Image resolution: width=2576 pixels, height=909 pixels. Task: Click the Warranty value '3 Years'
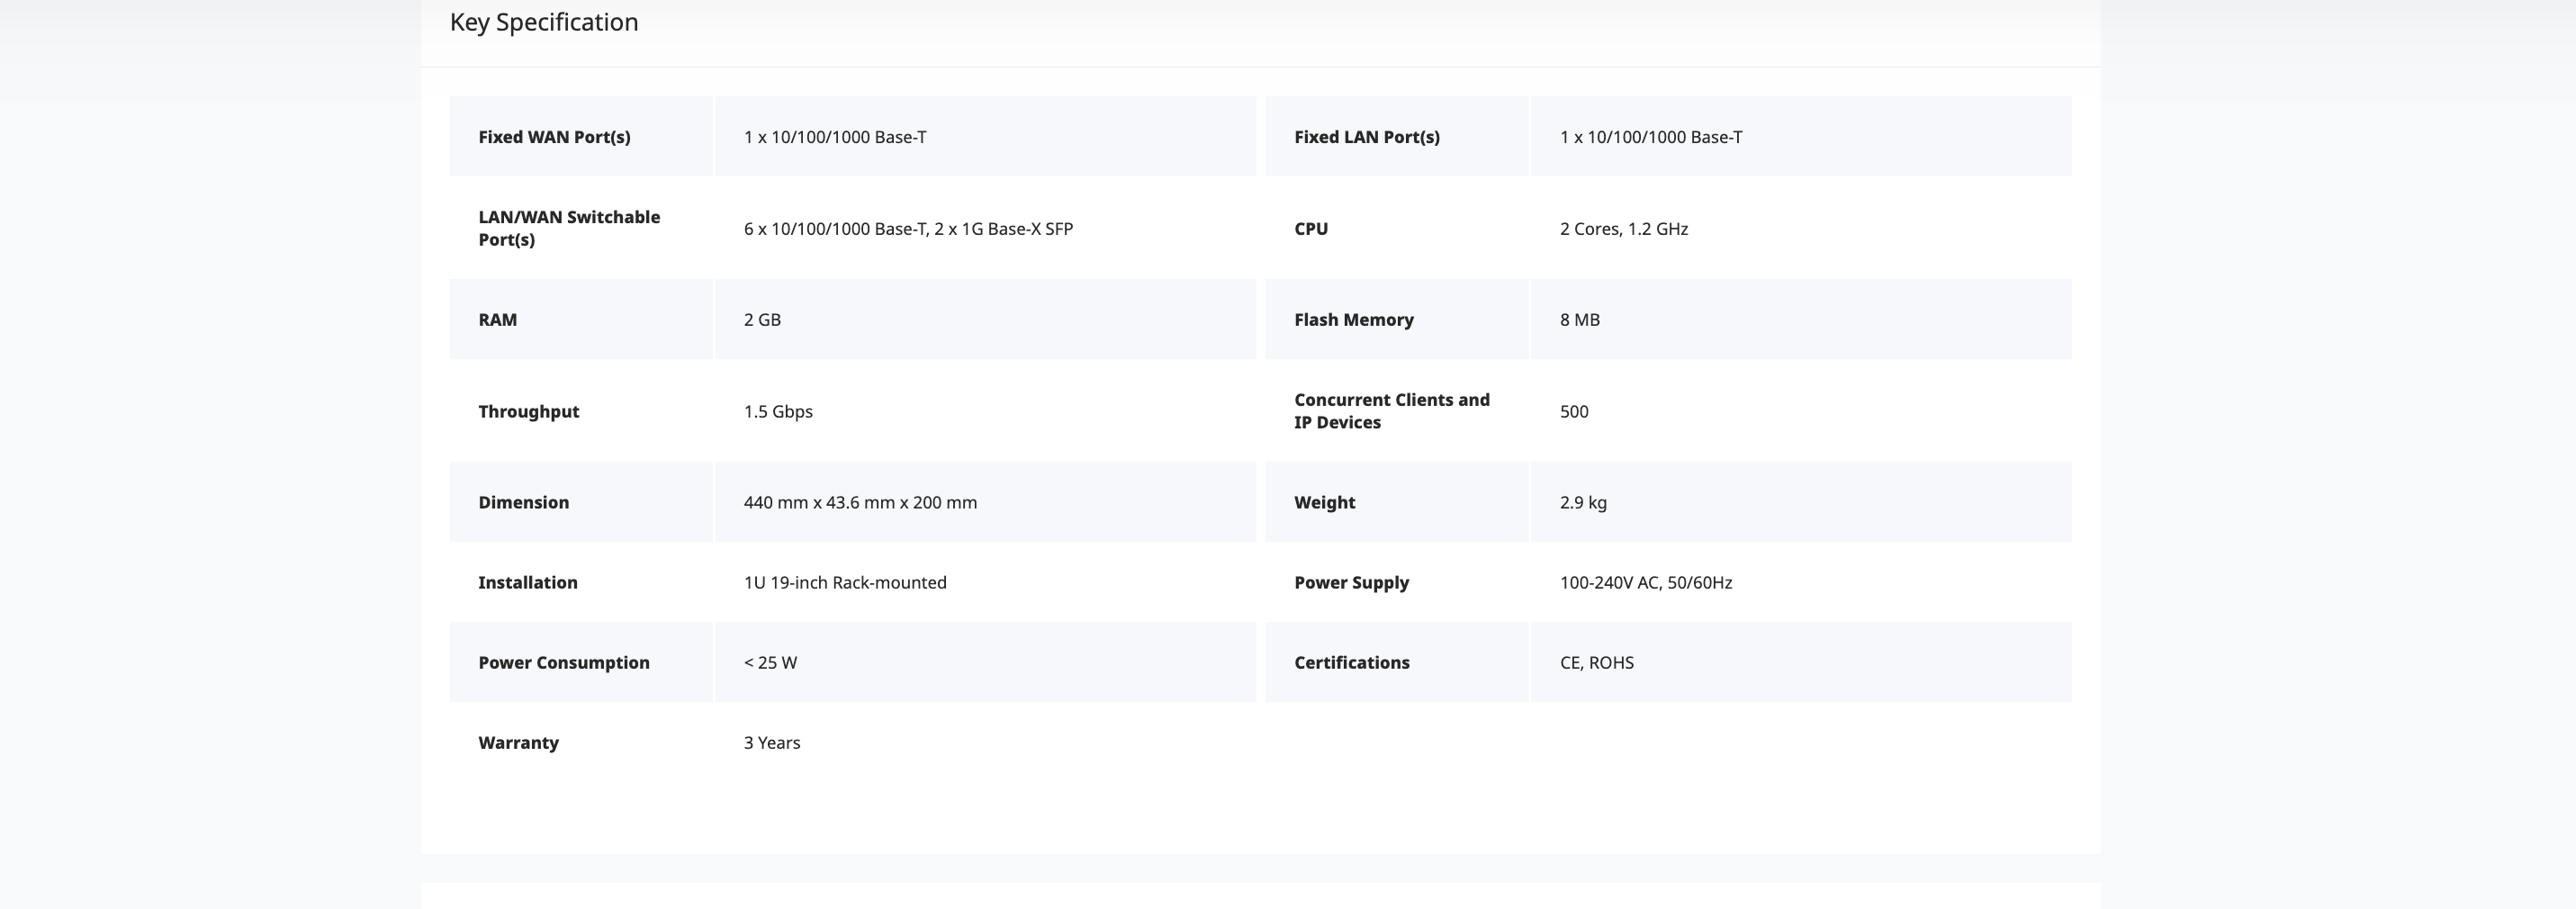pyautogui.click(x=771, y=743)
